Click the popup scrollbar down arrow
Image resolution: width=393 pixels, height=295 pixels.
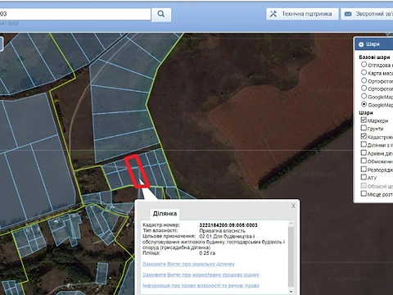point(291,292)
